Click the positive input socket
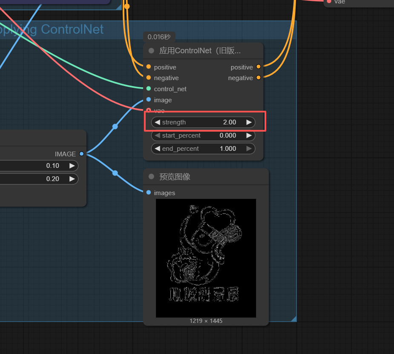394x354 pixels. pos(149,66)
